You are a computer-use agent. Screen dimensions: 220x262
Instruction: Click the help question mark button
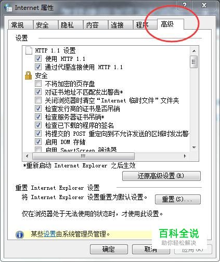185,5
